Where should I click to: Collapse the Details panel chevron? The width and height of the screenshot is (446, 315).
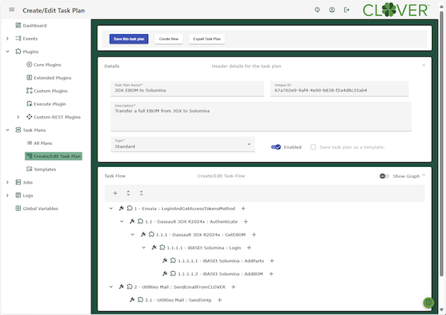point(424,66)
